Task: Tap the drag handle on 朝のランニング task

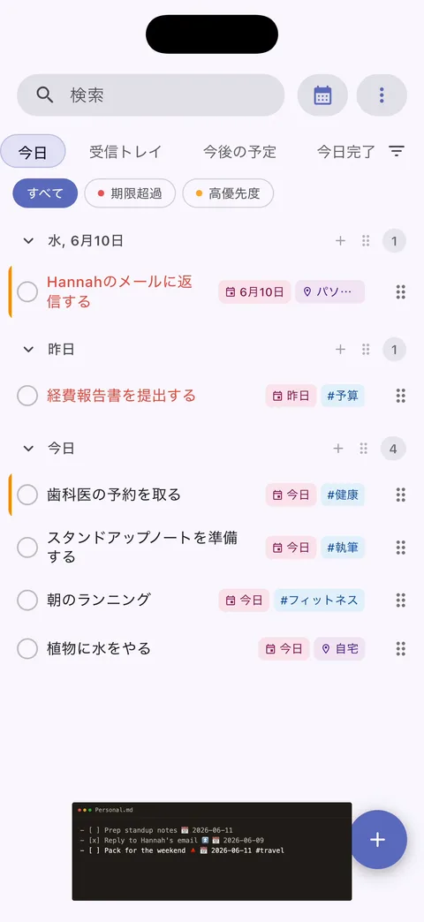Action: point(400,601)
